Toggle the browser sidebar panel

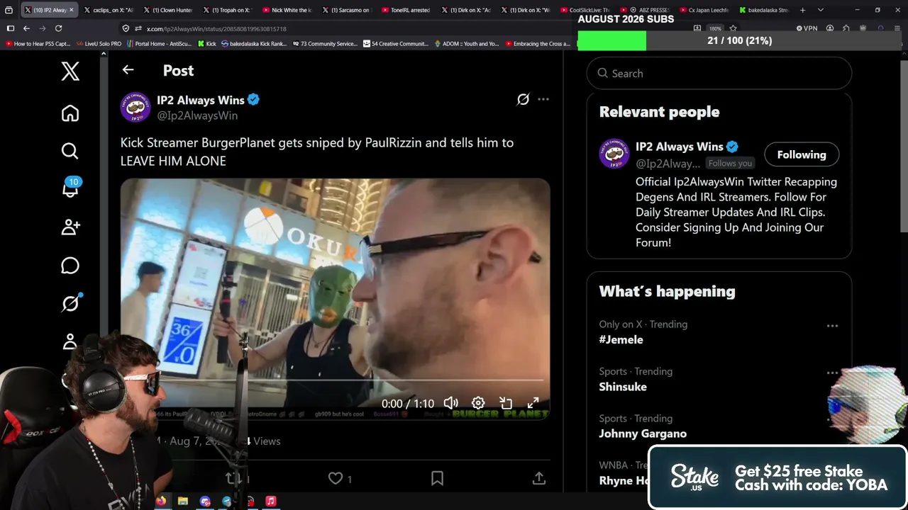click(10, 28)
